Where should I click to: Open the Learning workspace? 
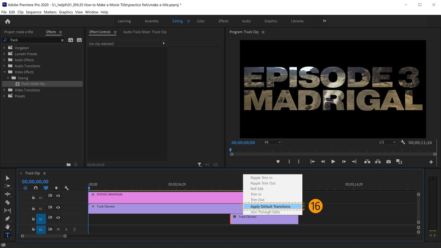pyautogui.click(x=124, y=21)
